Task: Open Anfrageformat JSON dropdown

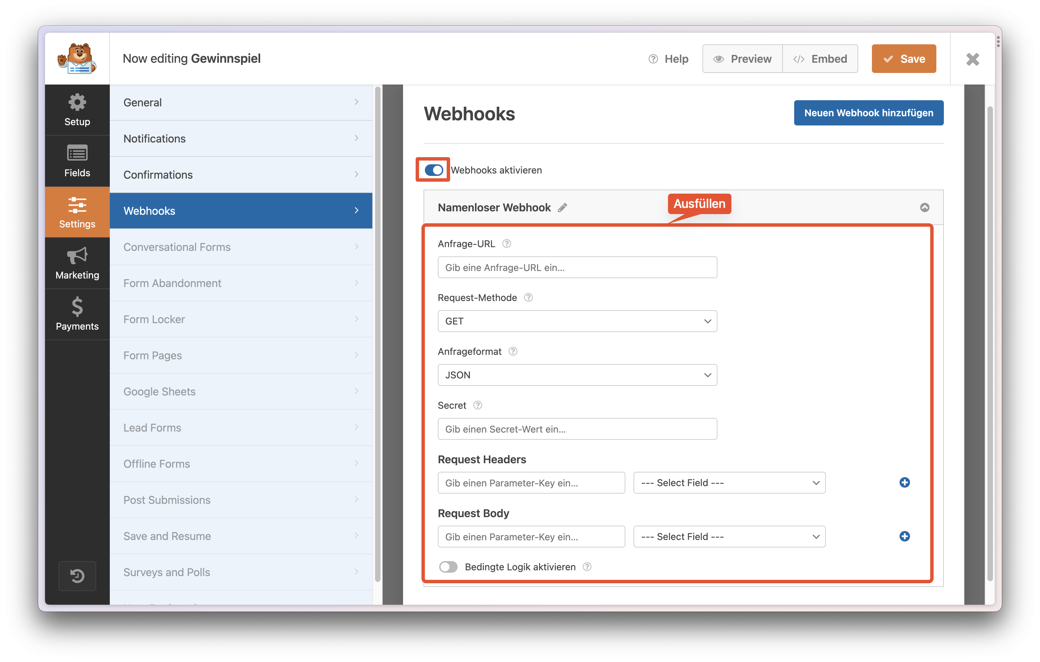Action: click(x=577, y=375)
